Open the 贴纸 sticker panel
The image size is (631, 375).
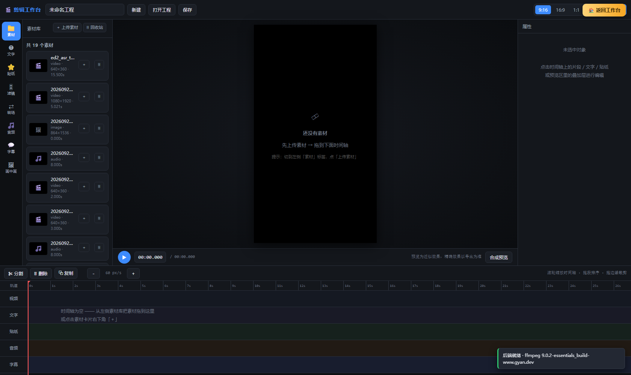coord(11,70)
